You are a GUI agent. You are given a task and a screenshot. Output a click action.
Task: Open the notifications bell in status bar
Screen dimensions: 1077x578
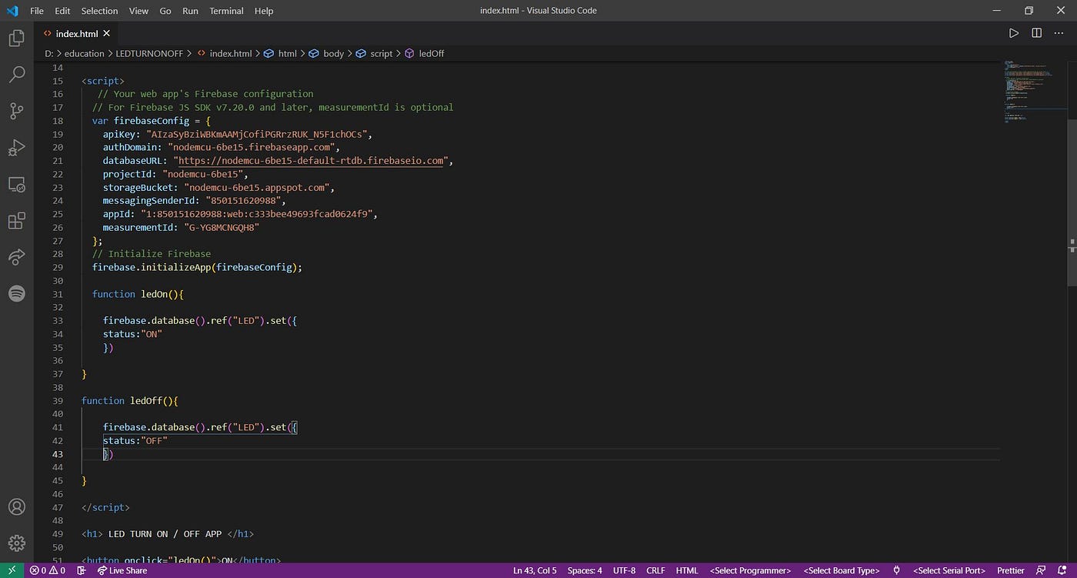(1062, 570)
